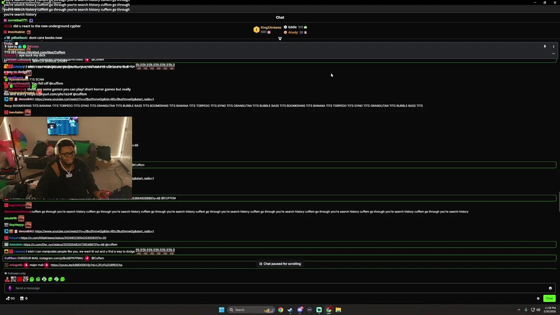Click Lomcer's username in the bottom chat
Image resolution: width=560 pixels, height=315 pixels.
(x=19, y=252)
